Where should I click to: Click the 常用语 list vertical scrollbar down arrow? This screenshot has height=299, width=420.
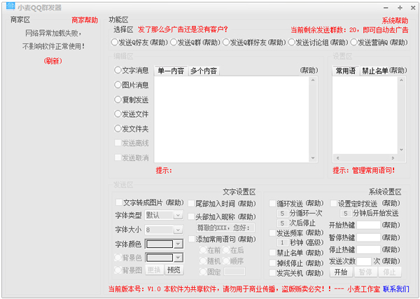(401, 150)
